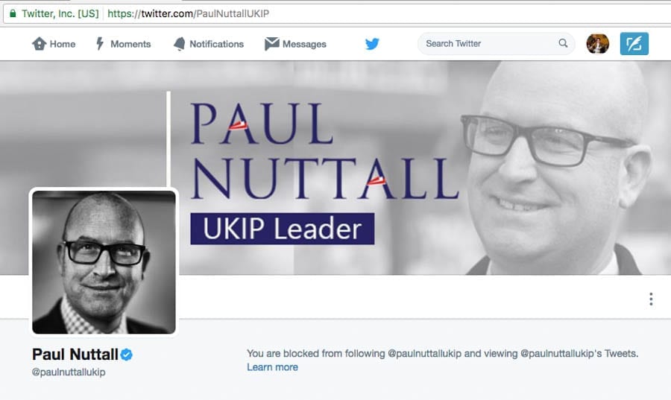Image resolution: width=671 pixels, height=400 pixels.
Task: Open the three-dot more options menu
Action: click(x=651, y=299)
